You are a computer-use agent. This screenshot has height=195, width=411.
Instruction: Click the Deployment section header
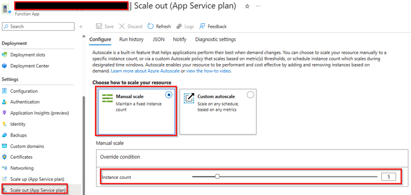(14, 43)
